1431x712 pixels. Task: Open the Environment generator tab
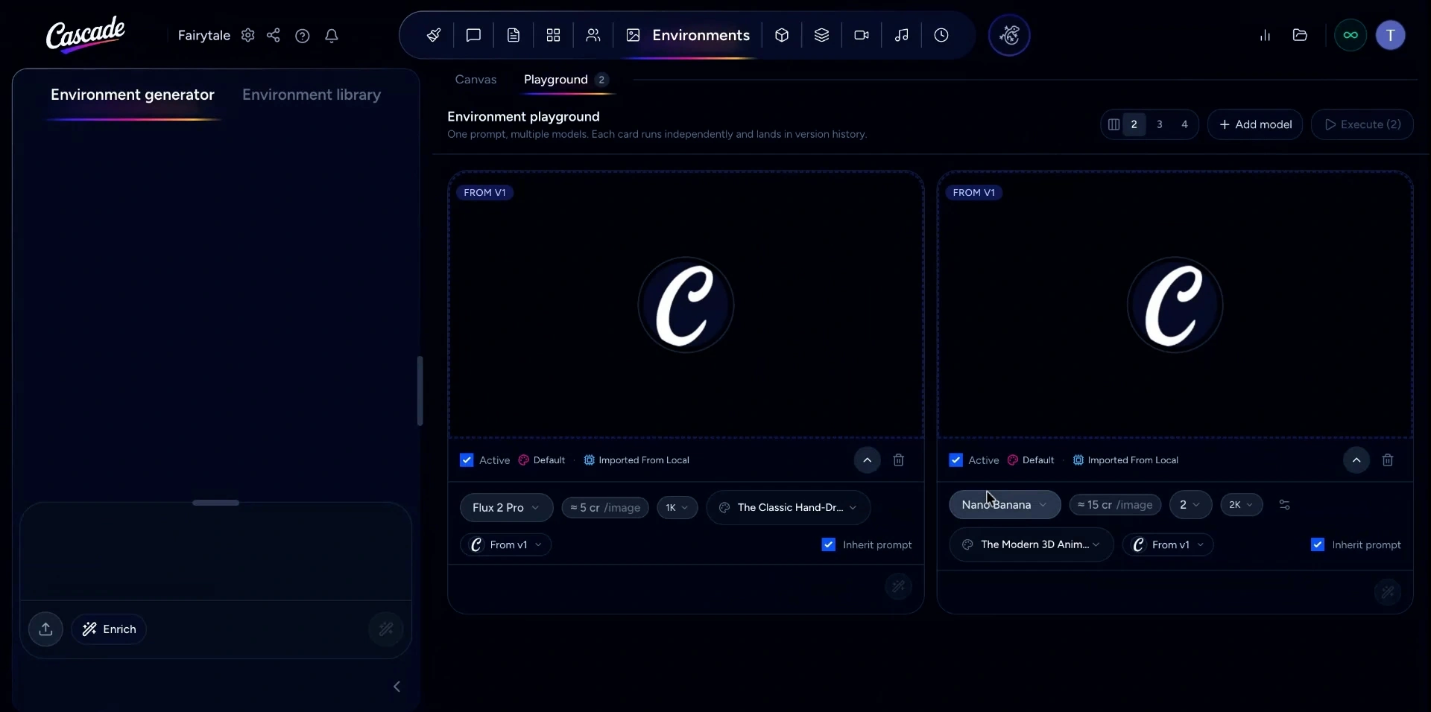point(133,95)
